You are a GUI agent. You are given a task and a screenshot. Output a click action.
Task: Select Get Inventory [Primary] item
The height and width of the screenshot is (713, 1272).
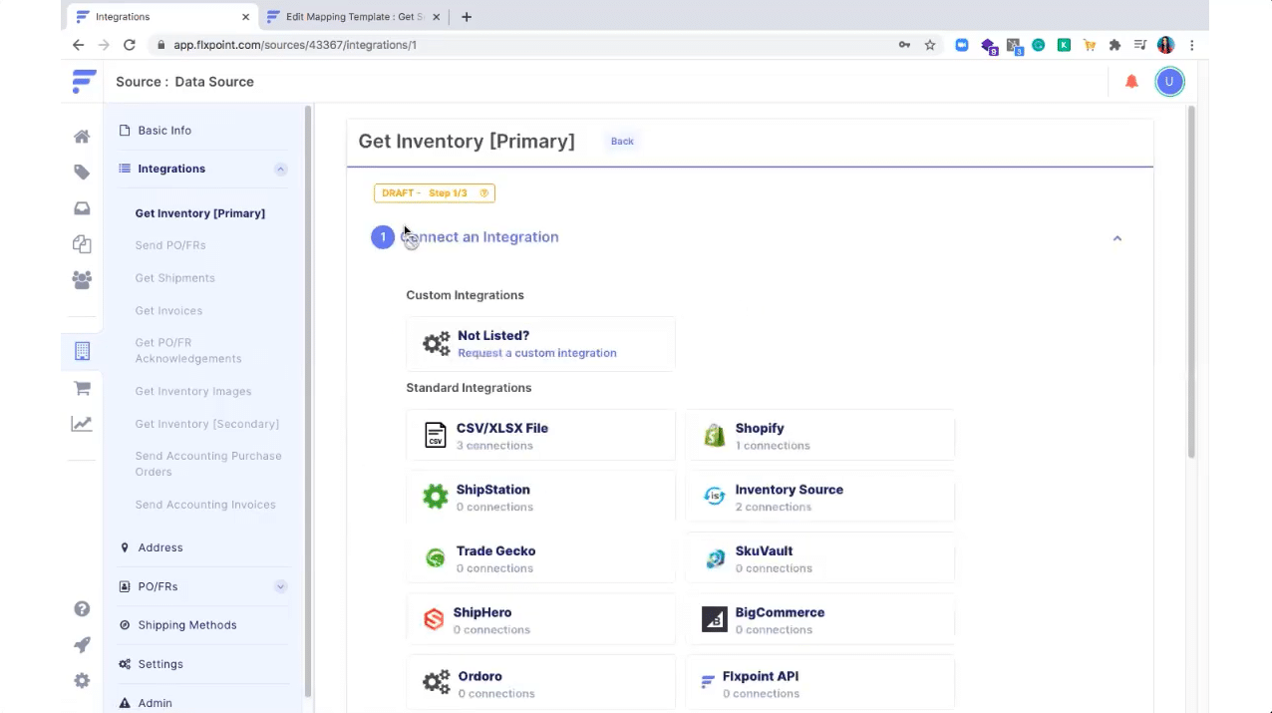pos(200,213)
